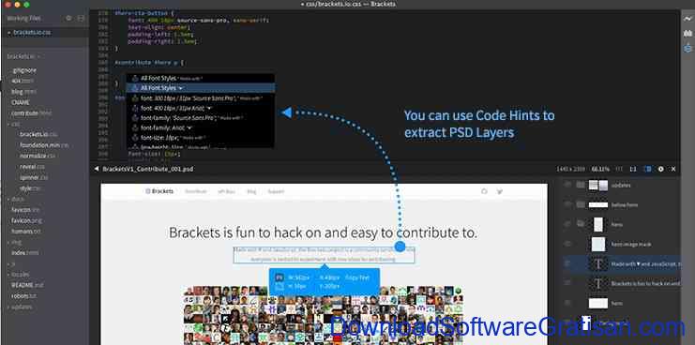Screen dimensions: 695x345
Task: Toggle visibility eye of 'Made with' text layer
Action: (x=567, y=264)
